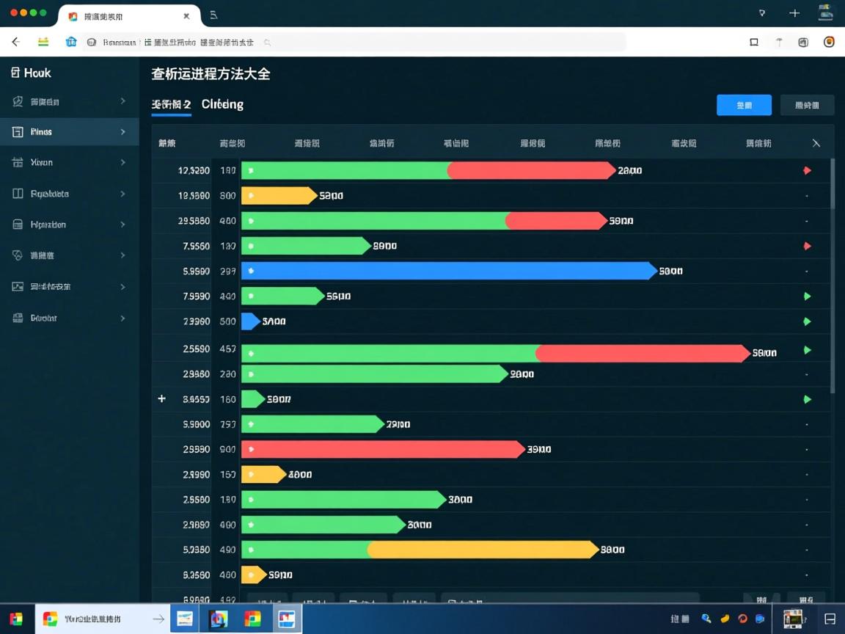This screenshot has height=634, width=845.
Task: Click the red arrow indicator on the first row
Action: click(808, 170)
